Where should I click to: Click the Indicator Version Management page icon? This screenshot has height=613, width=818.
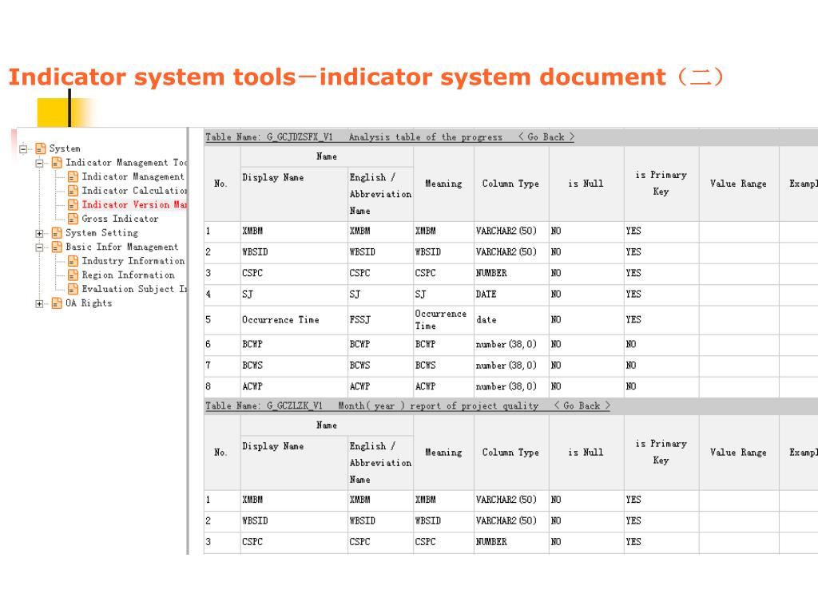[x=73, y=205]
